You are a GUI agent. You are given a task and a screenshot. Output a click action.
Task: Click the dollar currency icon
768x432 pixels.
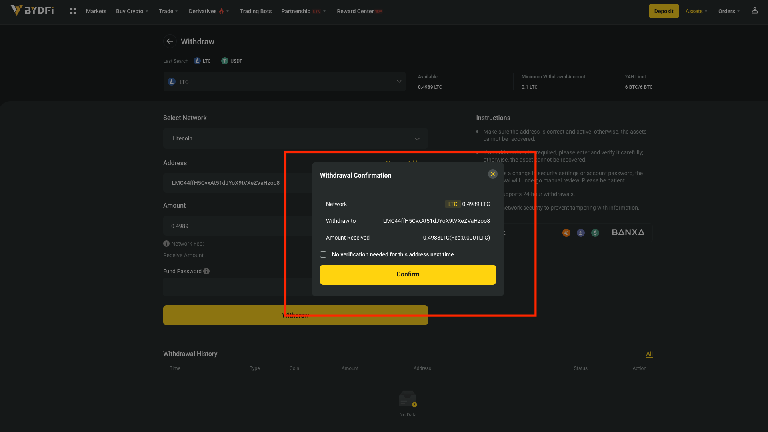(x=595, y=233)
